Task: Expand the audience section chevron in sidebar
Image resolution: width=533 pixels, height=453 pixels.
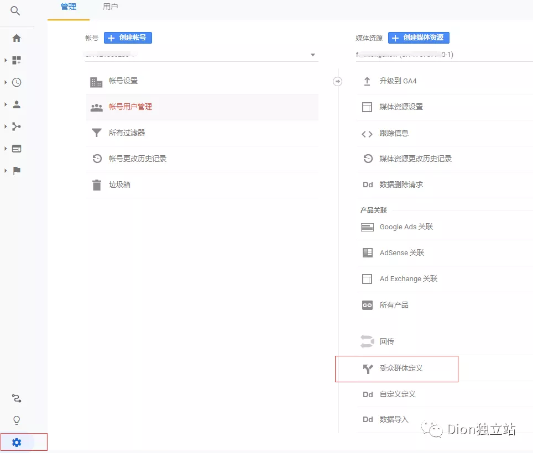Action: [4, 104]
